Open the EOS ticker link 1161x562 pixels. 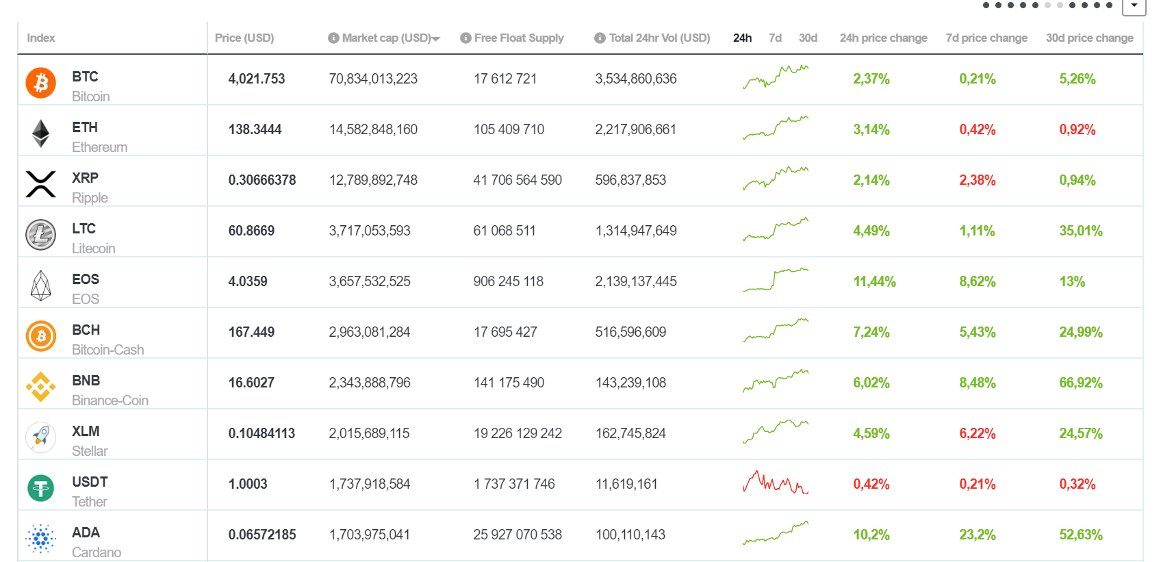[86, 279]
